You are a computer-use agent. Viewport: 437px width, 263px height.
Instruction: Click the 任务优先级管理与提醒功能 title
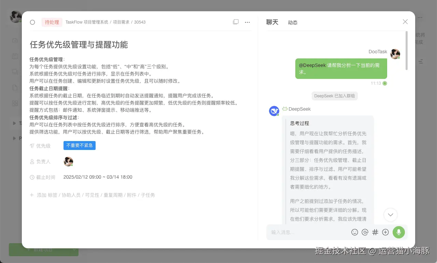pos(79,45)
